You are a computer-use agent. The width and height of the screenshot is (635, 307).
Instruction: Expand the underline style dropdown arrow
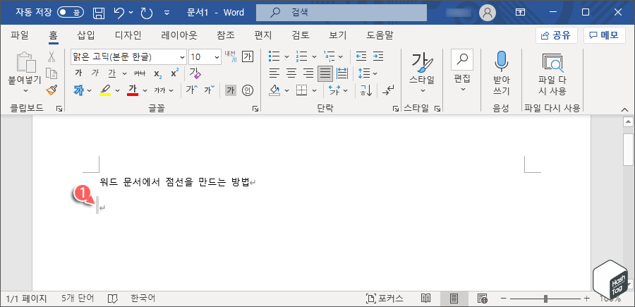124,73
